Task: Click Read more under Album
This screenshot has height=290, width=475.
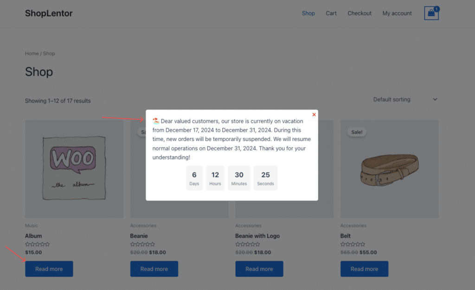Action: coord(49,269)
